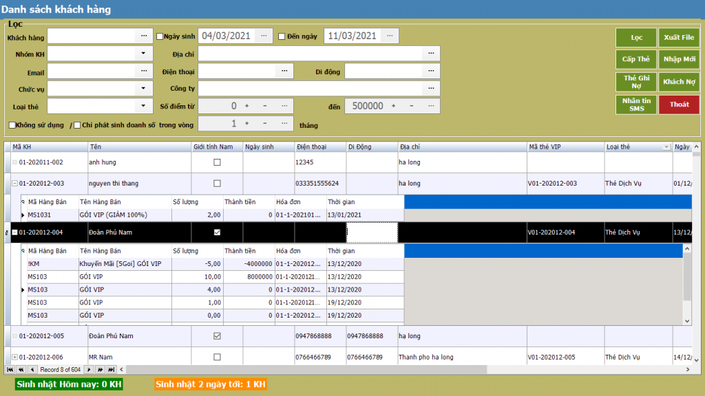Image resolution: width=705 pixels, height=396 pixels.
Task: Expand row 01-202012-006 details
Action: coord(14,357)
